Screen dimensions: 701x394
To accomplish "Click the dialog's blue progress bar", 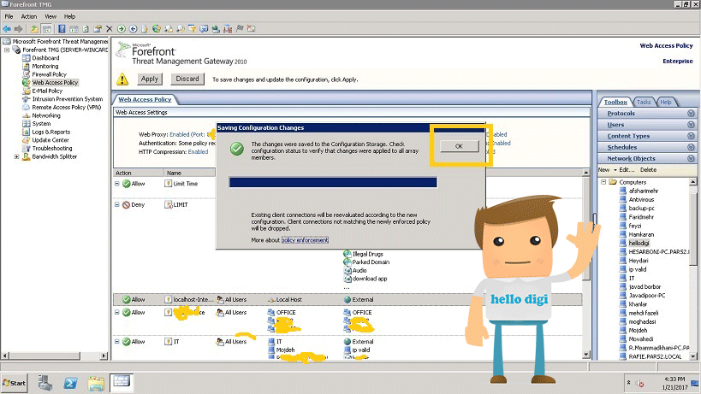I will pyautogui.click(x=333, y=182).
